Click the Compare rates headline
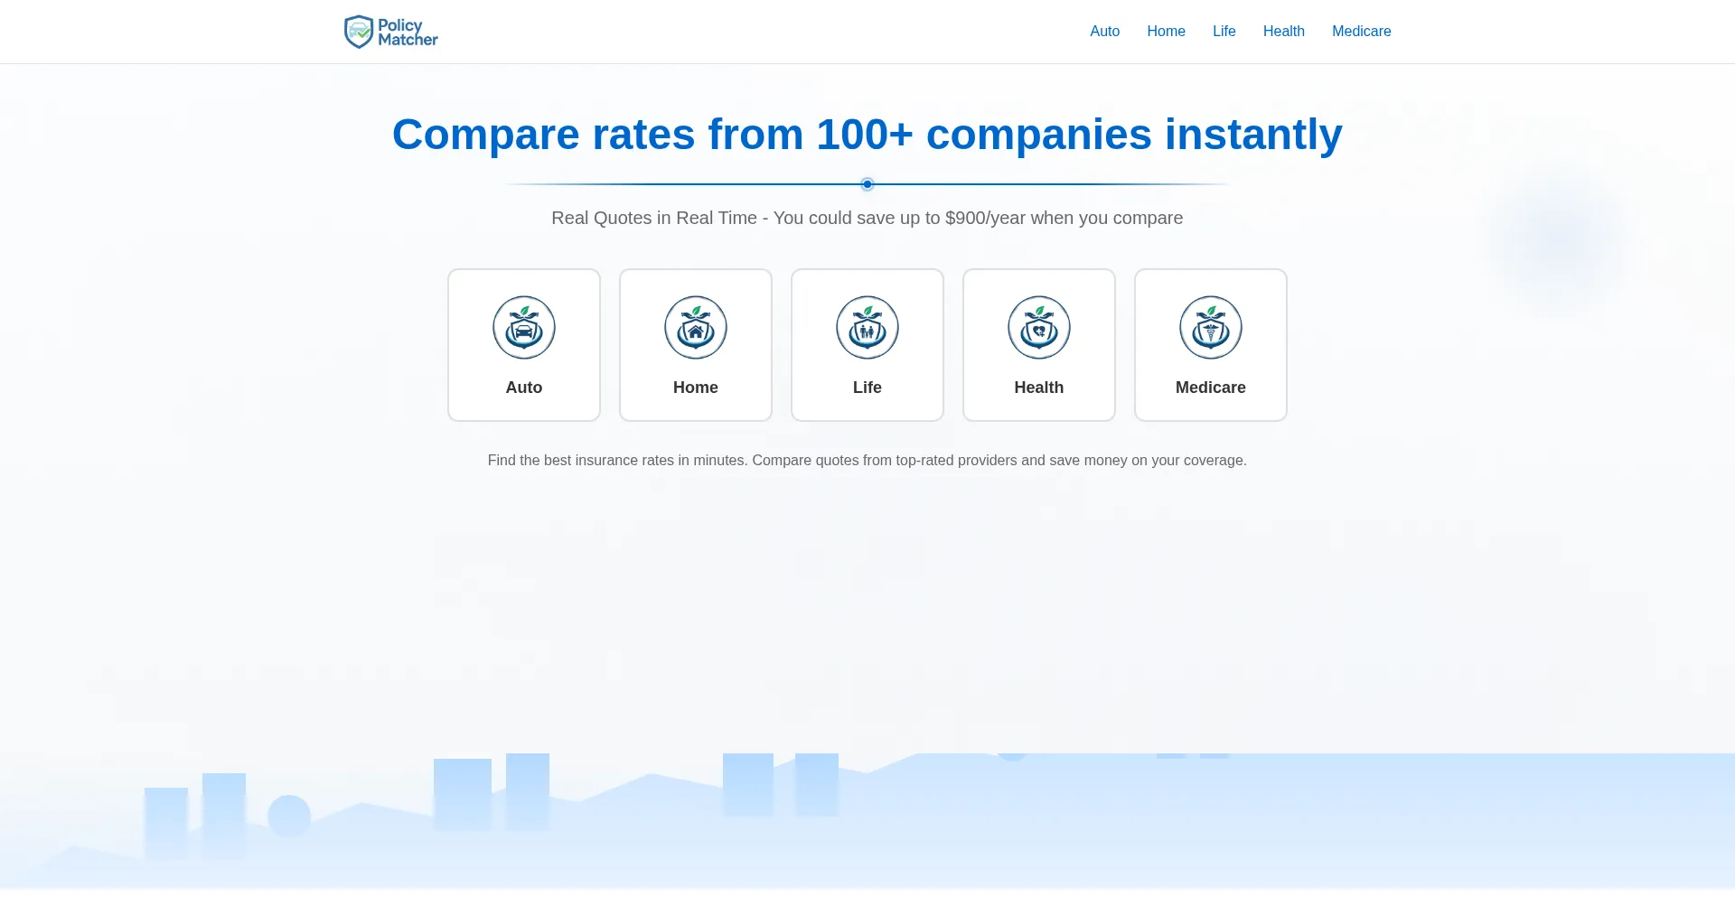Viewport: 1735px width, 897px height. coord(867,134)
